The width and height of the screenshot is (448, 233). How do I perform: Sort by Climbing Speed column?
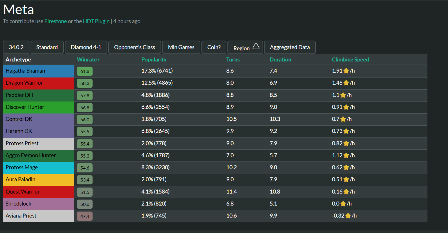(350, 59)
